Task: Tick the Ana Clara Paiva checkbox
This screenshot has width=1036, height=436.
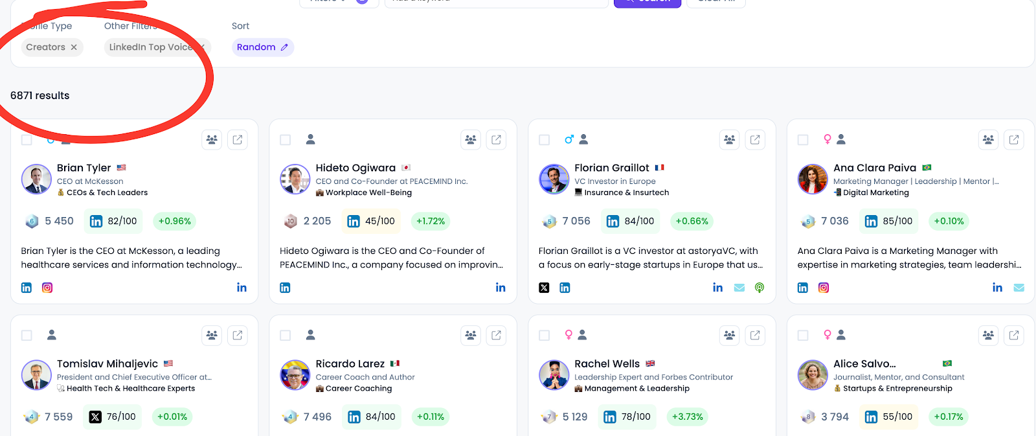Action: 803,140
